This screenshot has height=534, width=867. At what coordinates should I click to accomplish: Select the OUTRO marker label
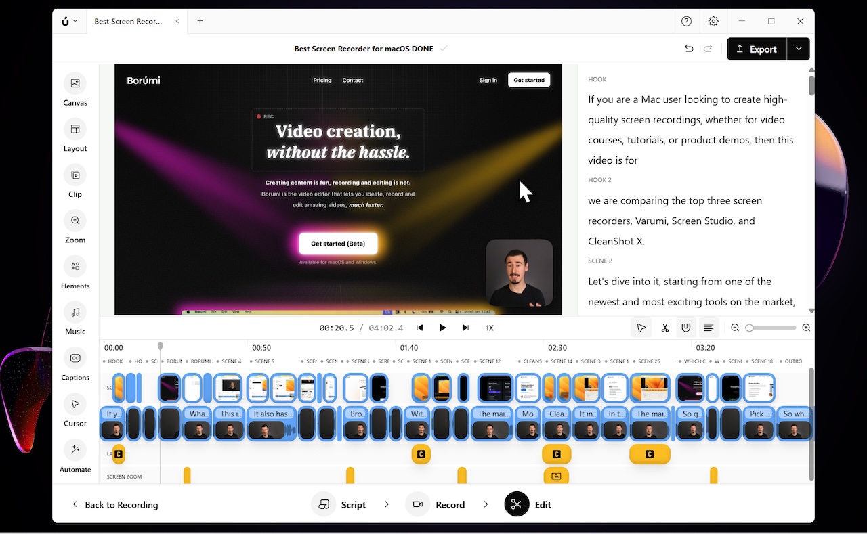click(793, 361)
